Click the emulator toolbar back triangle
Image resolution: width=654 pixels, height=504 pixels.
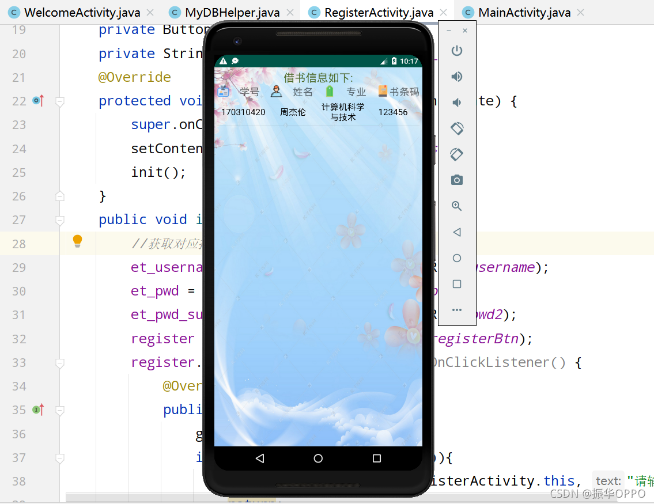coord(457,232)
